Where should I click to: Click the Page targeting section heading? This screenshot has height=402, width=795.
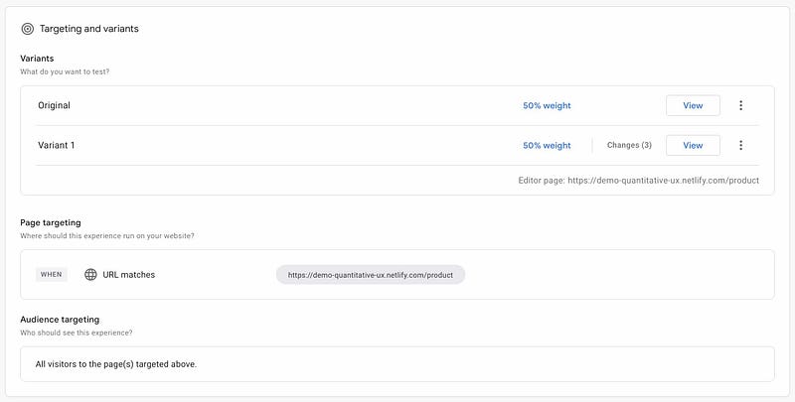tap(51, 222)
